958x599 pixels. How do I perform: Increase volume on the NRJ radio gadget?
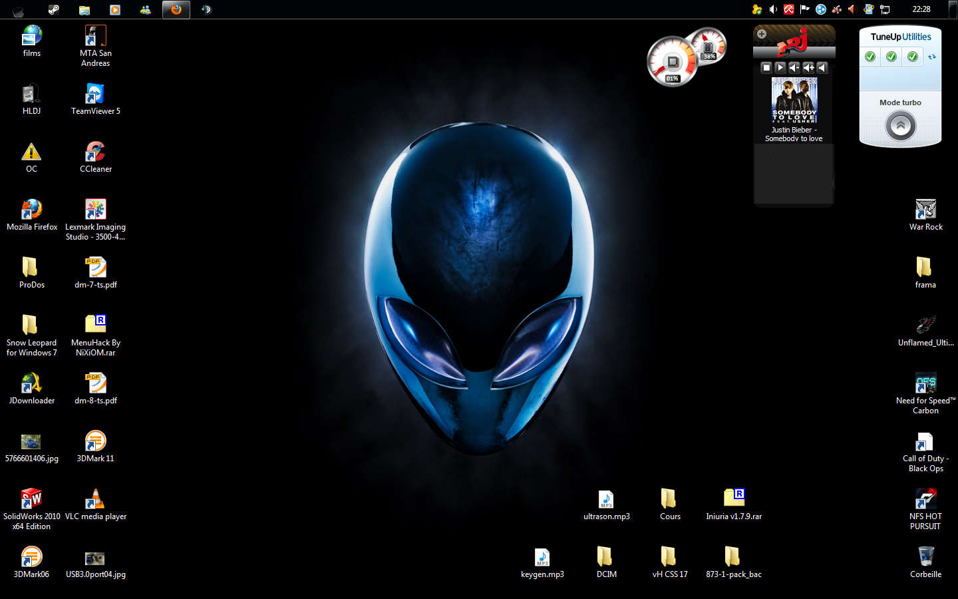coord(808,67)
